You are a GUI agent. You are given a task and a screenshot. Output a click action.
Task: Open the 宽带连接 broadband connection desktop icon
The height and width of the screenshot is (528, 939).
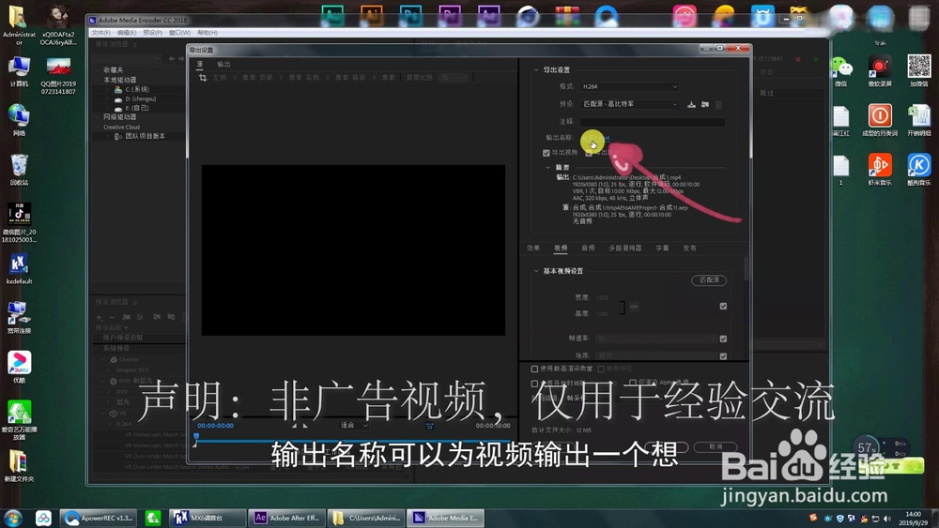pyautogui.click(x=19, y=318)
